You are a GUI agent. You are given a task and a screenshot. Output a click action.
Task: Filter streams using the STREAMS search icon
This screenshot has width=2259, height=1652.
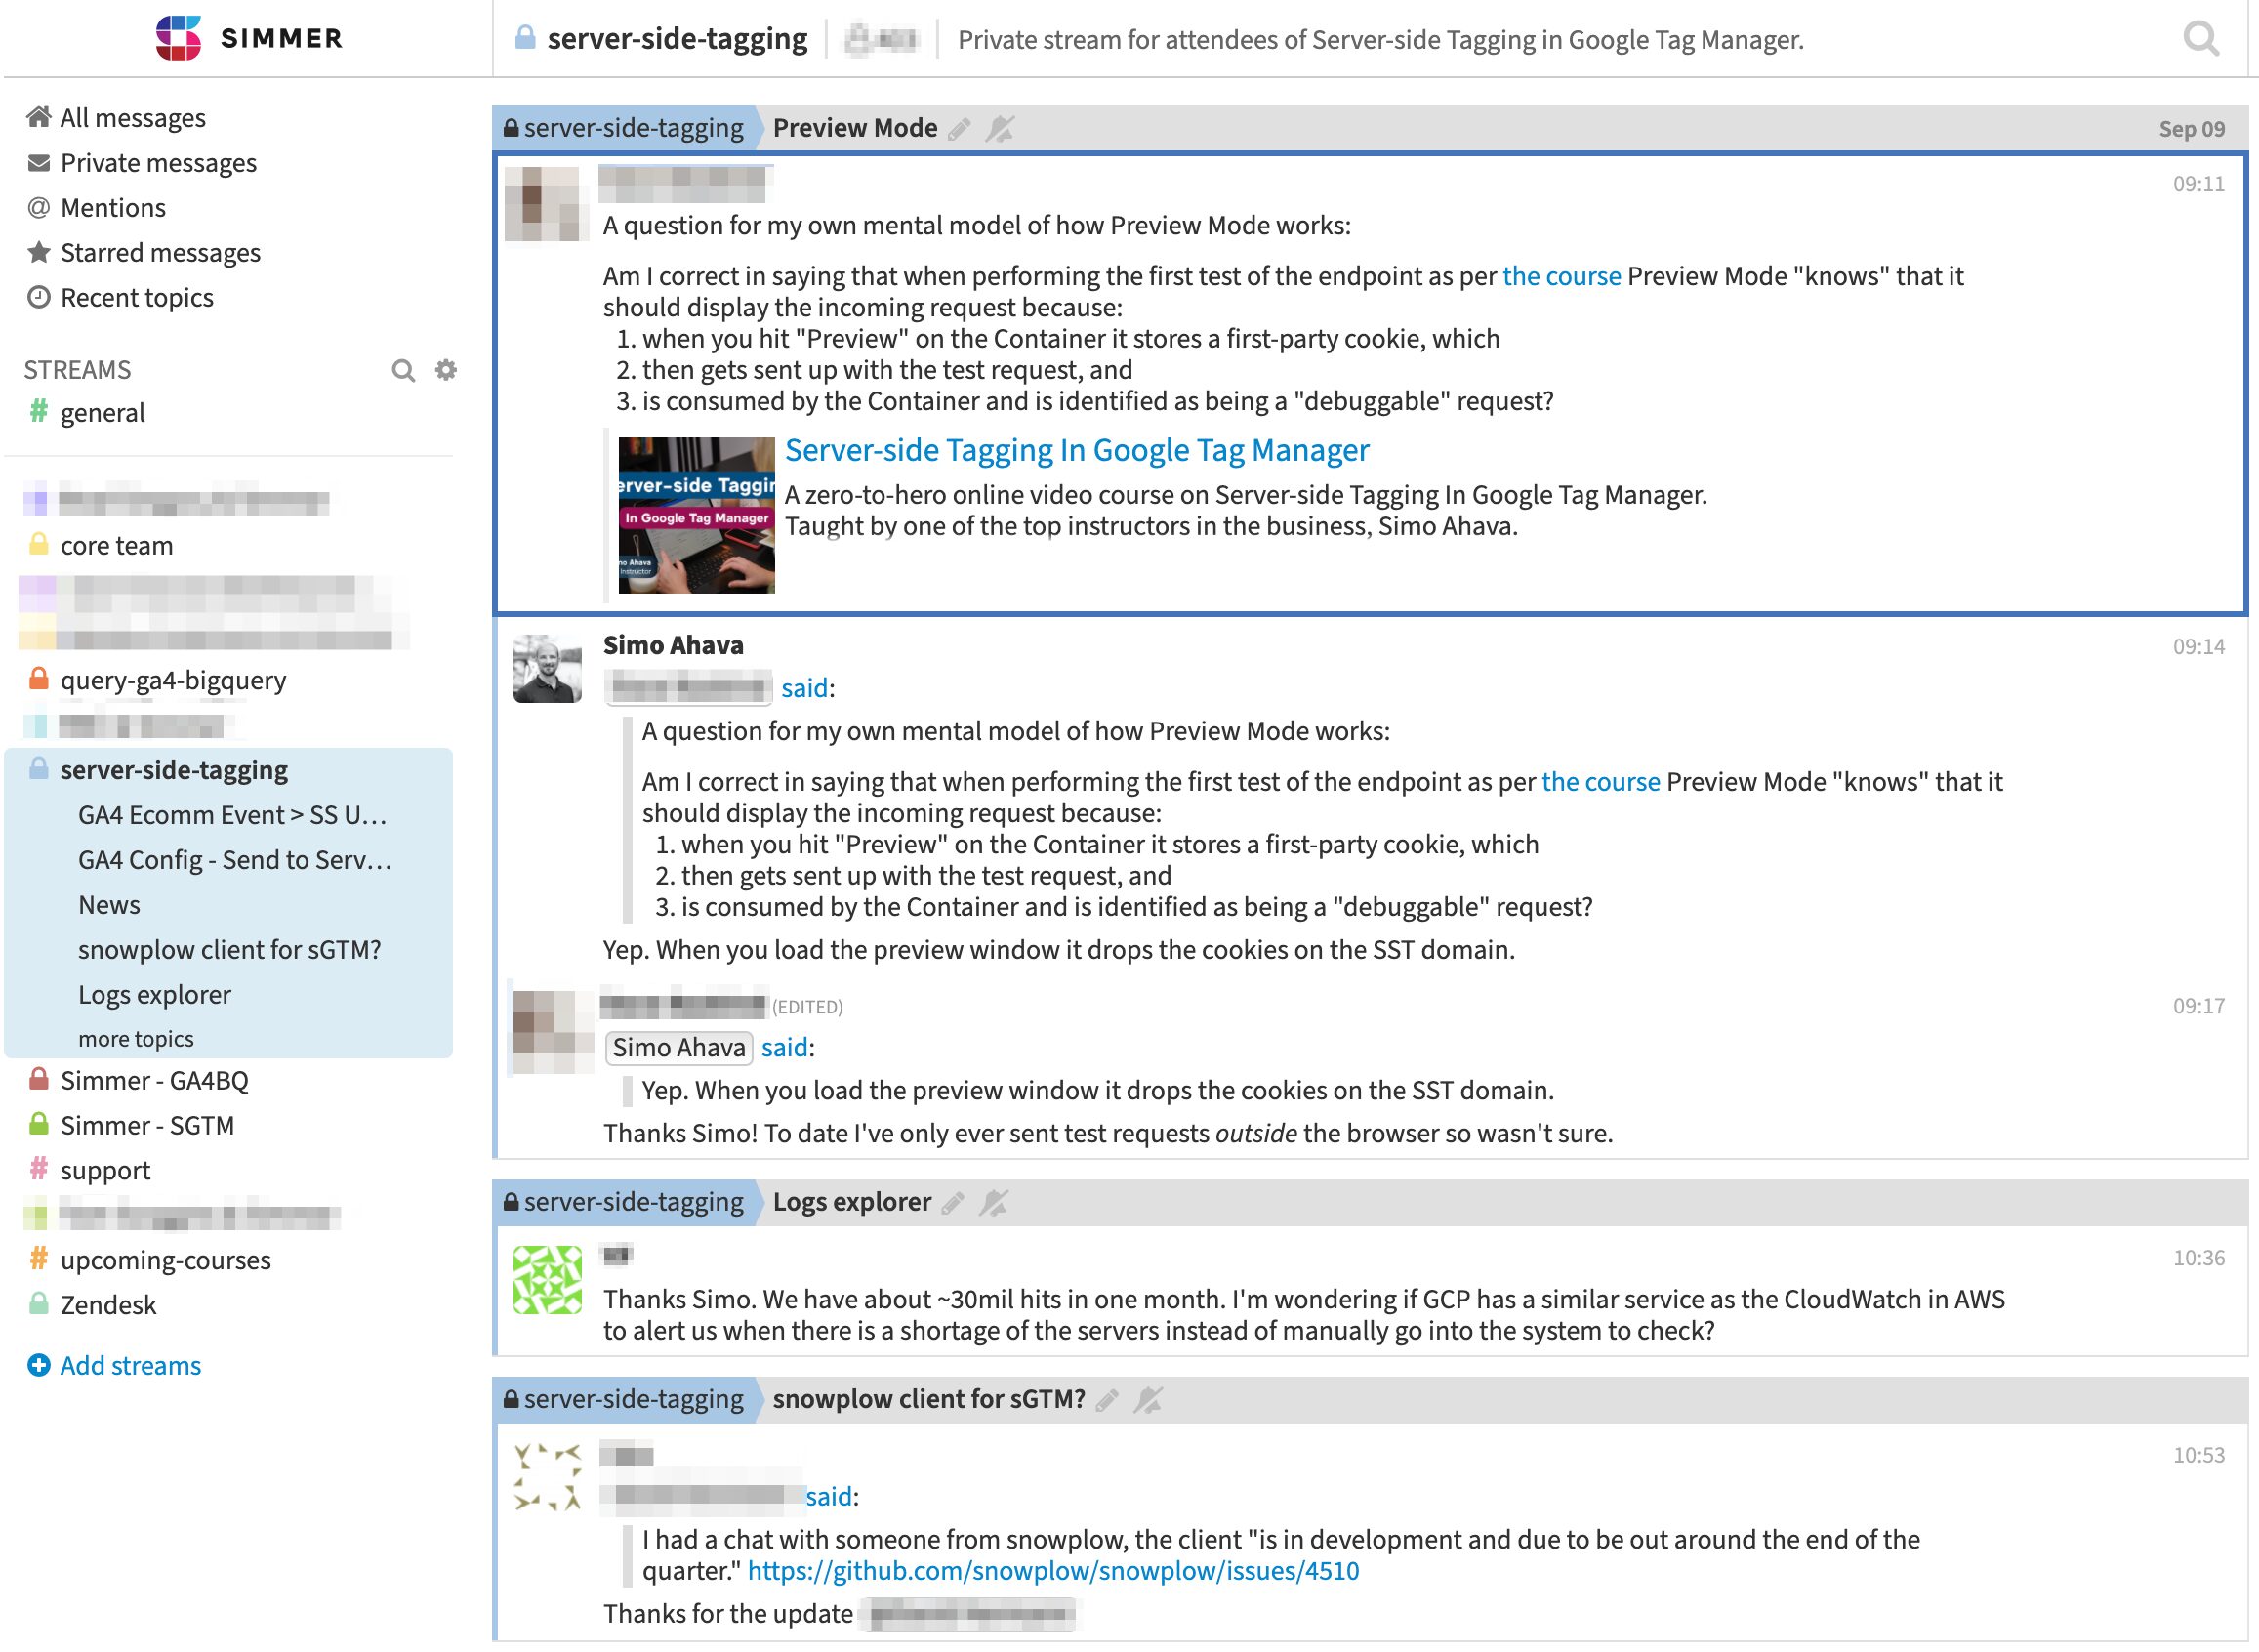pyautogui.click(x=402, y=371)
